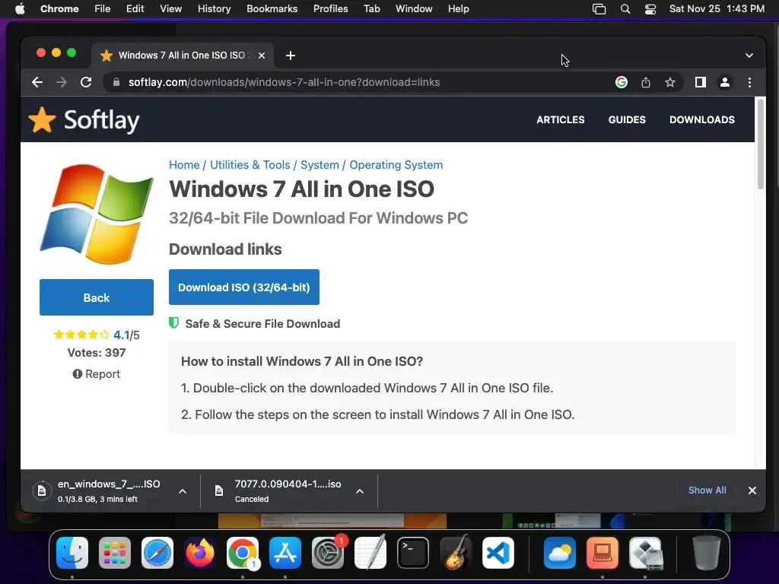Open Launchpad from the Dock
Viewport: 779px width, 584px height.
(x=115, y=553)
